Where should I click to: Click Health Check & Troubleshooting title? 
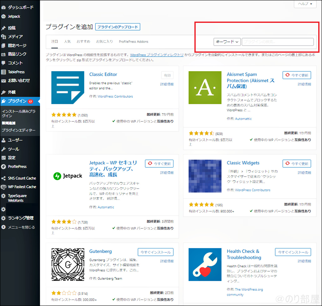[244, 255]
